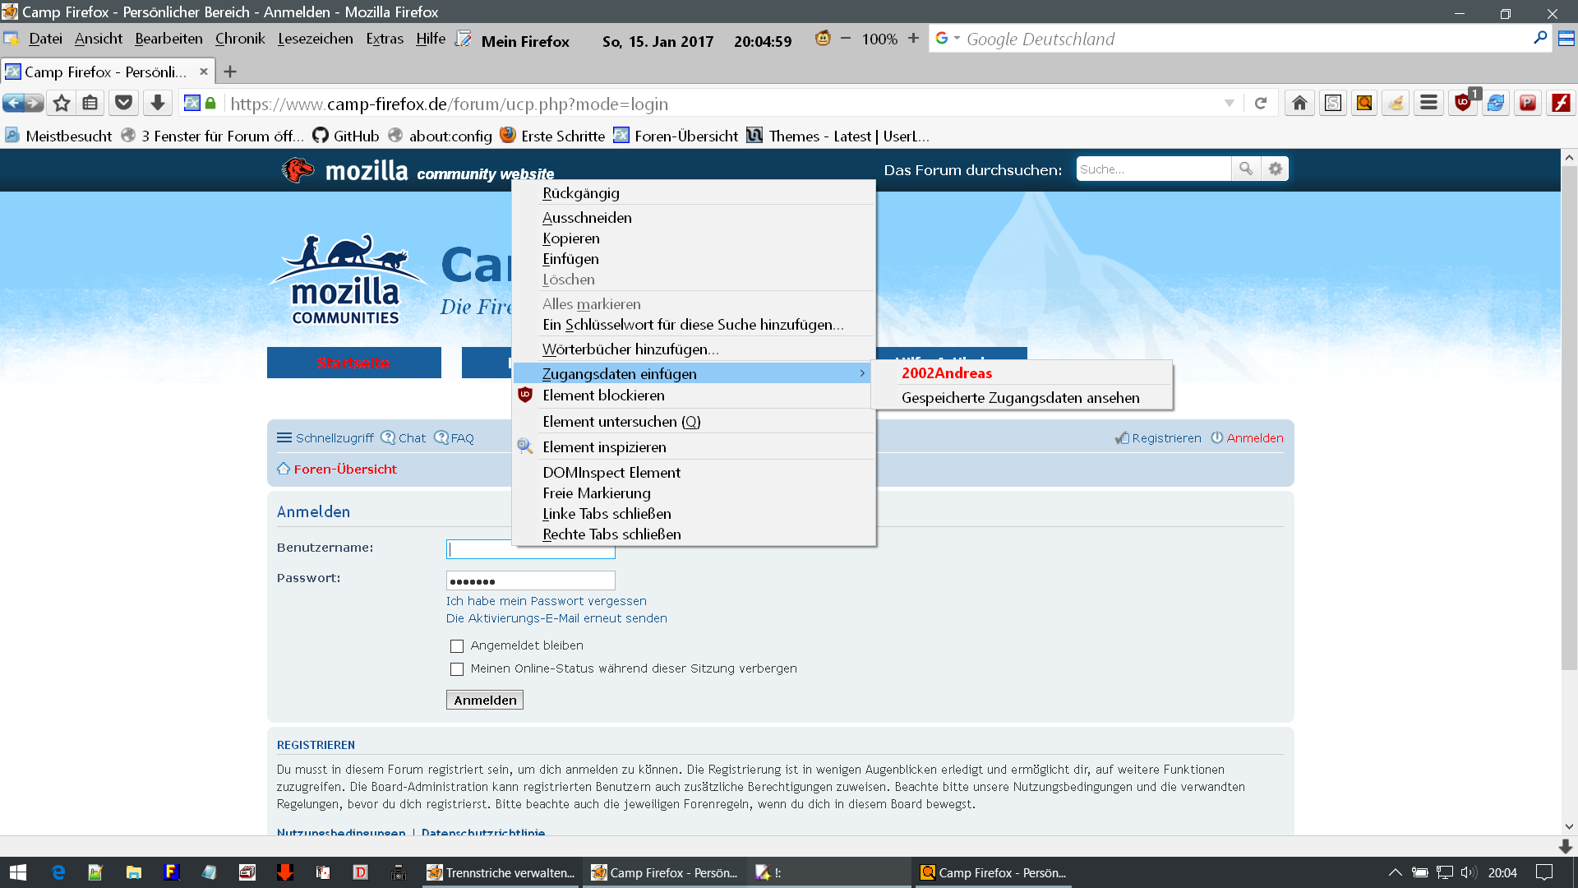Open the hamburger menu icon
Image resolution: width=1578 pixels, height=888 pixels.
[x=1429, y=103]
